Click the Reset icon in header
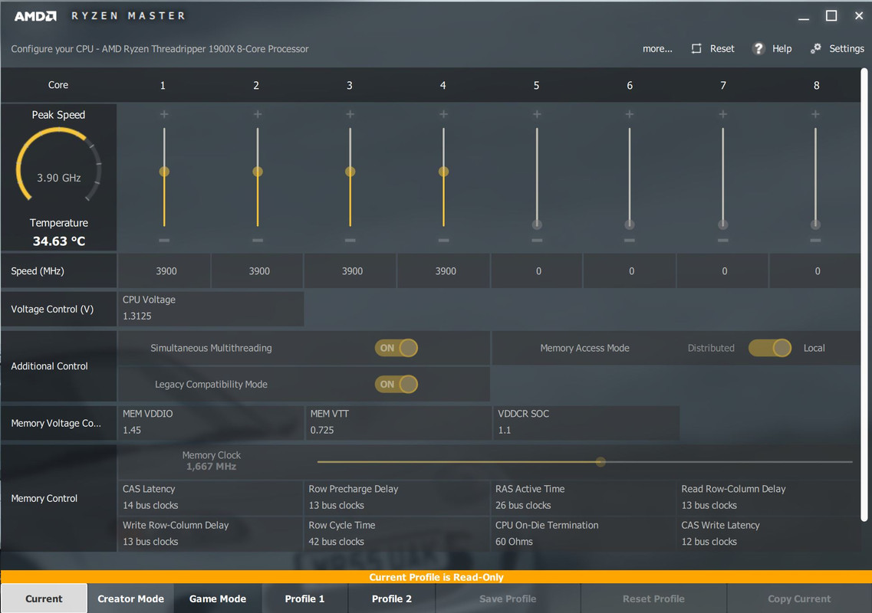The image size is (872, 613). [x=696, y=48]
